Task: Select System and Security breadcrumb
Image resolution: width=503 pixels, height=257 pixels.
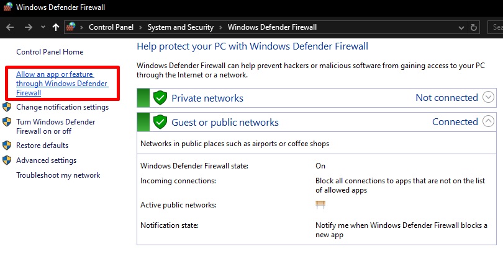Action: coord(181,27)
